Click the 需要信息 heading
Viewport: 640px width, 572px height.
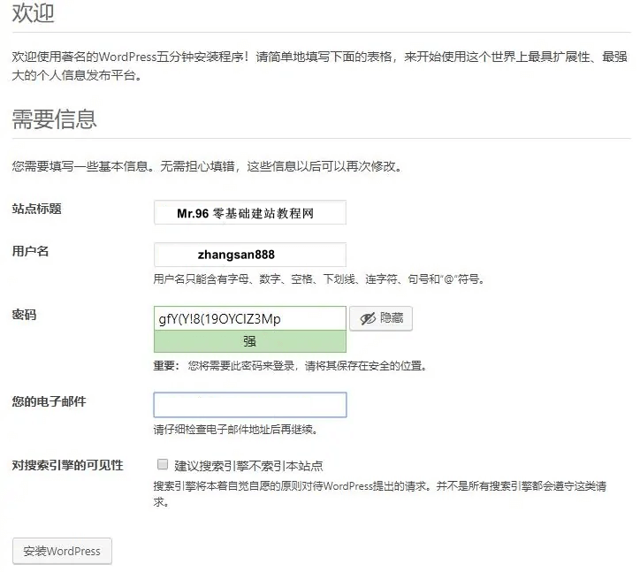pyautogui.click(x=54, y=119)
